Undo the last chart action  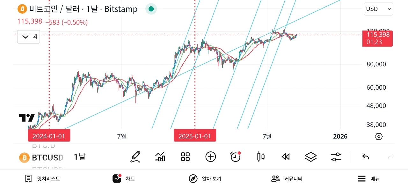[366, 157]
